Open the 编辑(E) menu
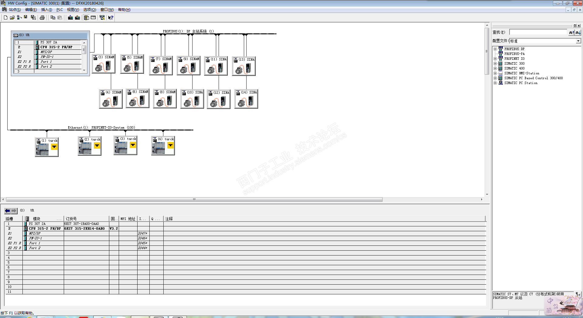 click(x=31, y=10)
